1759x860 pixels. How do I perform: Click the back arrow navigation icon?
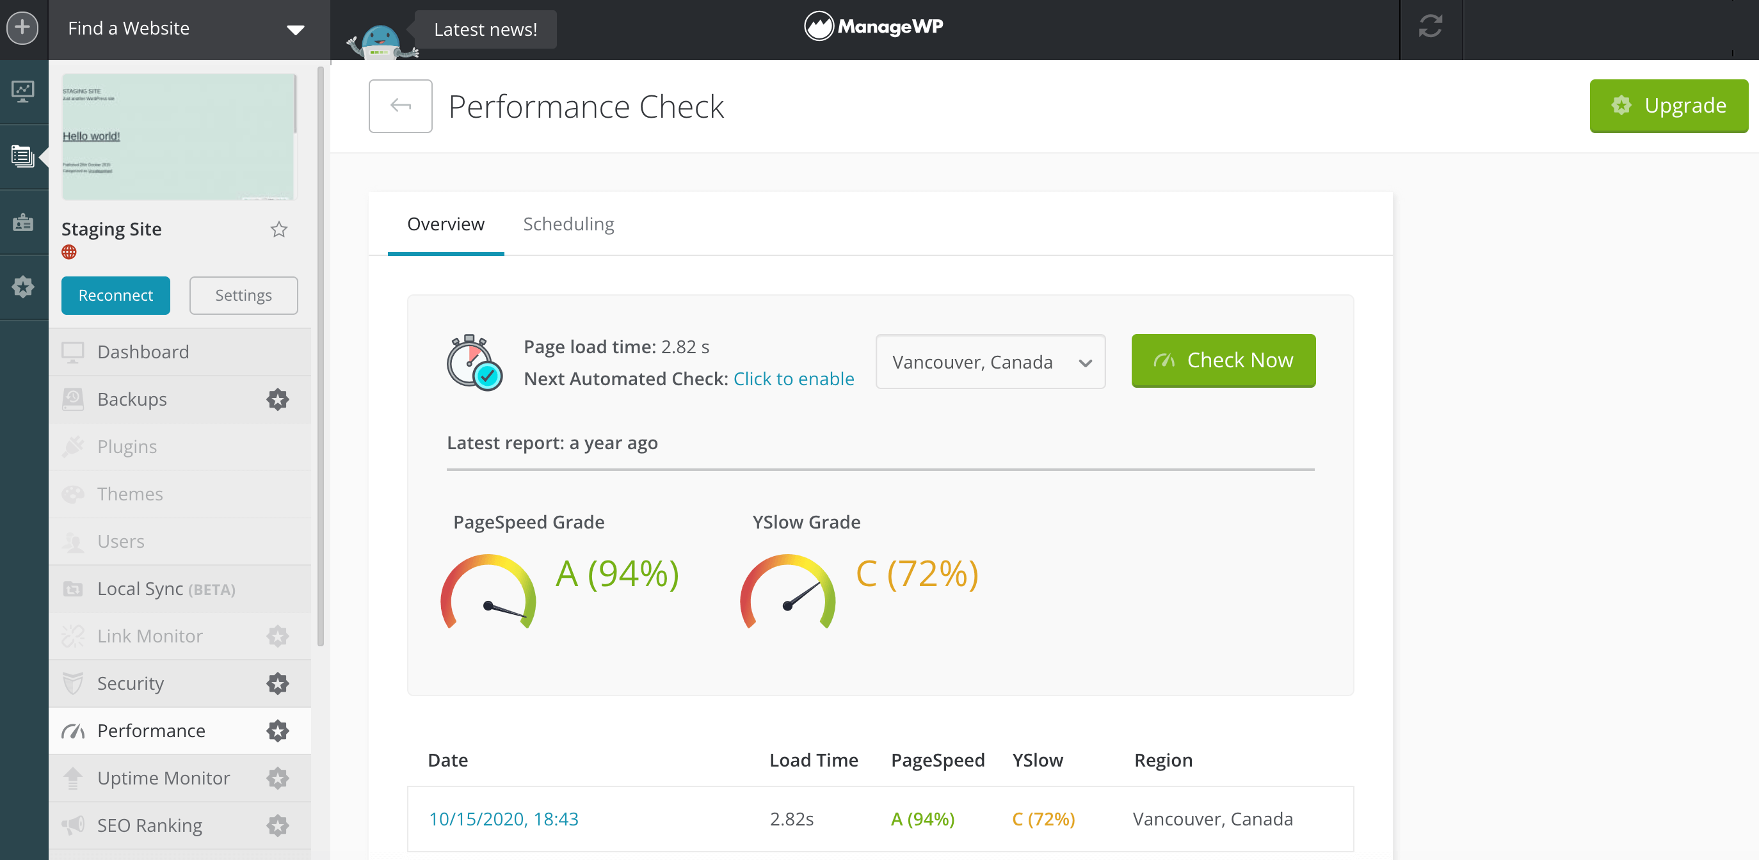[399, 106]
